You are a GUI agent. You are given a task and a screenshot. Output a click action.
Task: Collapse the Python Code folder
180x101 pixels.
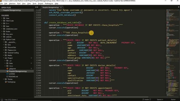(2, 39)
